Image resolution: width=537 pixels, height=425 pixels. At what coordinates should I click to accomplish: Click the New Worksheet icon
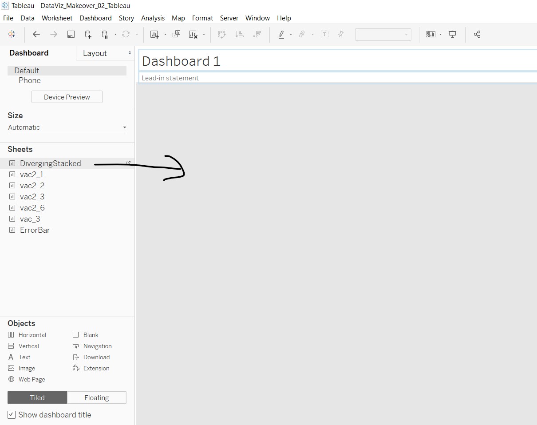pos(154,35)
